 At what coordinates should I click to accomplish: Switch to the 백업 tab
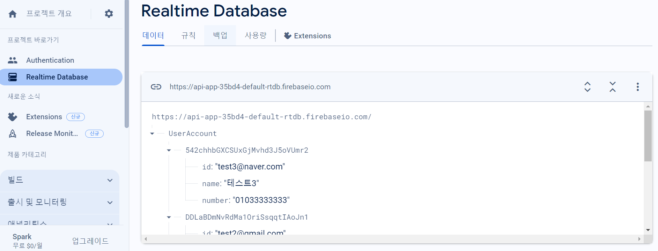(220, 36)
